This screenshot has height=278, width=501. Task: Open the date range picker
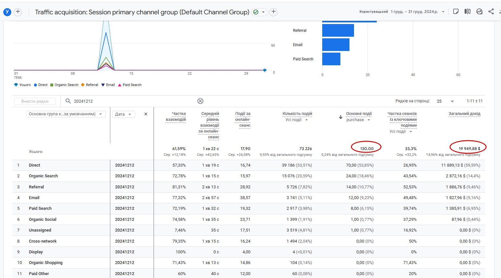point(417,12)
